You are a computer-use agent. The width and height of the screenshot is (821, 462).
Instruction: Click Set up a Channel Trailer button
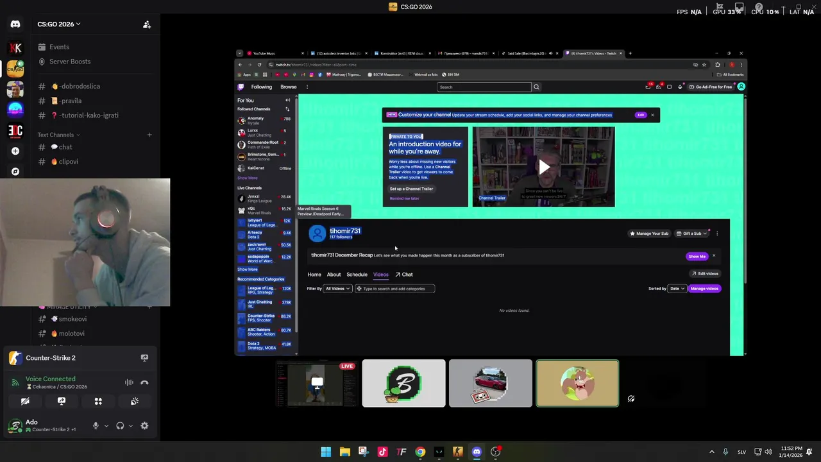click(411, 189)
